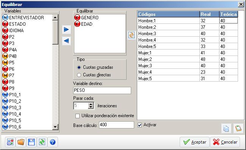
Task: Click the Aceptar button
Action: [x=194, y=142]
